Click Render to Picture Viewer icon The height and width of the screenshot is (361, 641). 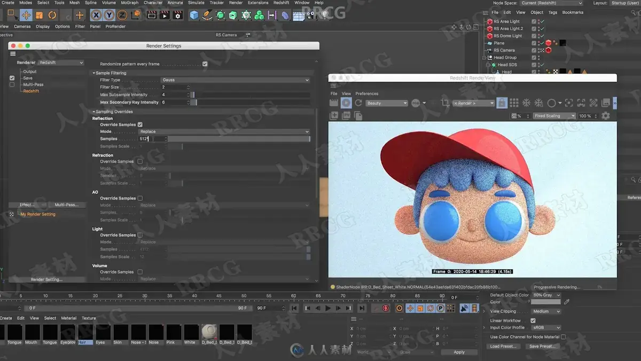165,15
